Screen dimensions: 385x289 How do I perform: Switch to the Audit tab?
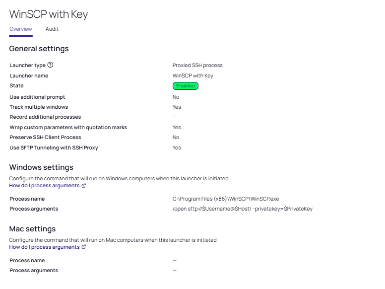[52, 29]
